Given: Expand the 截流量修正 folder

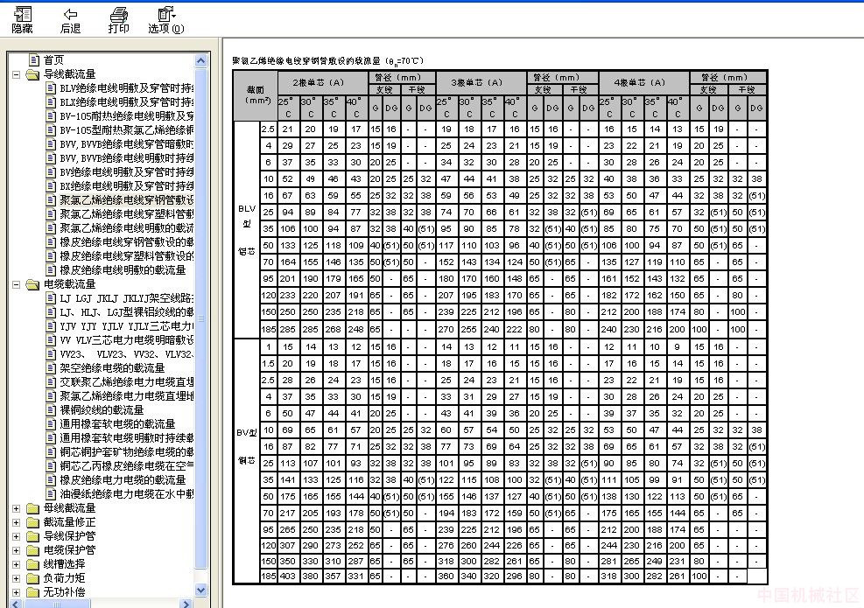Looking at the screenshot, I should (x=17, y=522).
